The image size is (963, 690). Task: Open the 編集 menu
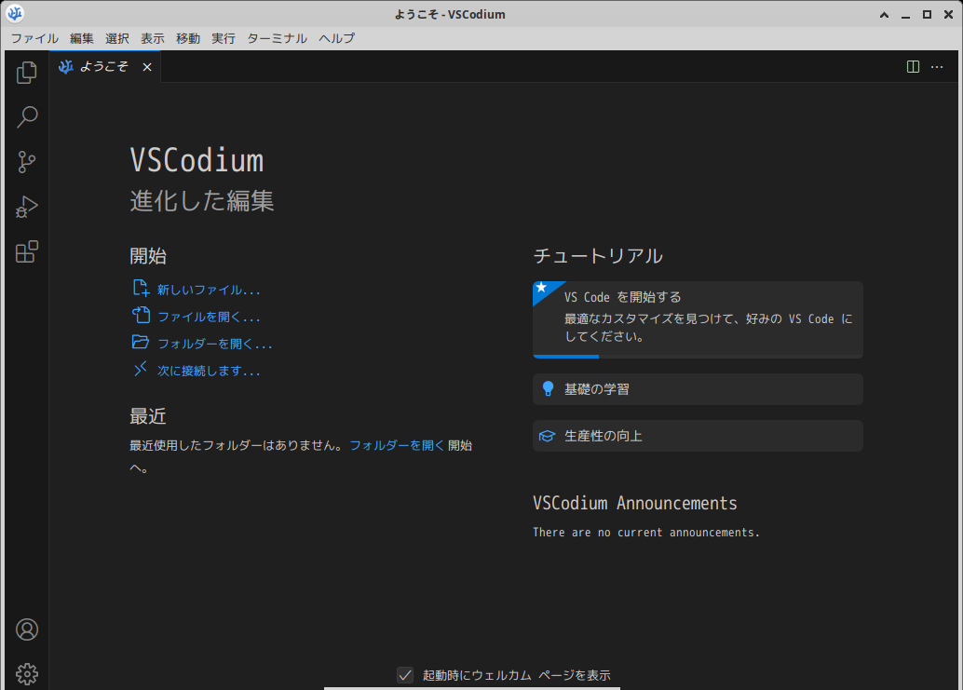pyautogui.click(x=82, y=38)
